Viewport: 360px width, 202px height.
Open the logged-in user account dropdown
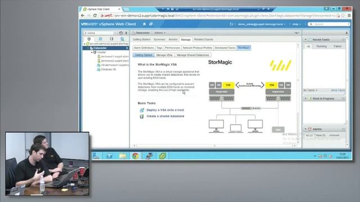pos(262,24)
